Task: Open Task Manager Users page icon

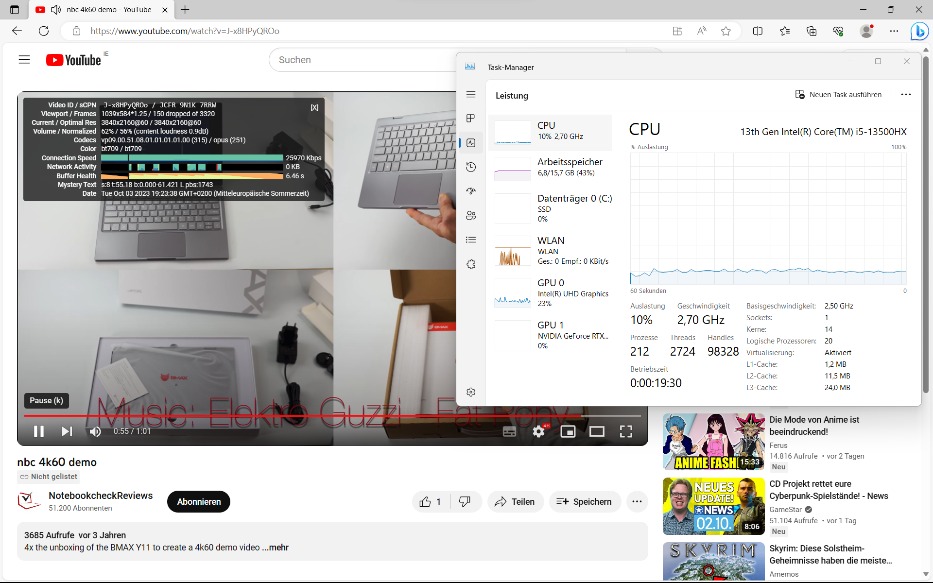Action: pyautogui.click(x=470, y=216)
